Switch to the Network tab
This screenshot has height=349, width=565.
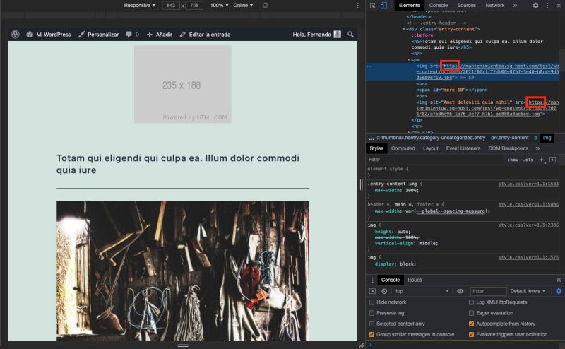tap(495, 6)
